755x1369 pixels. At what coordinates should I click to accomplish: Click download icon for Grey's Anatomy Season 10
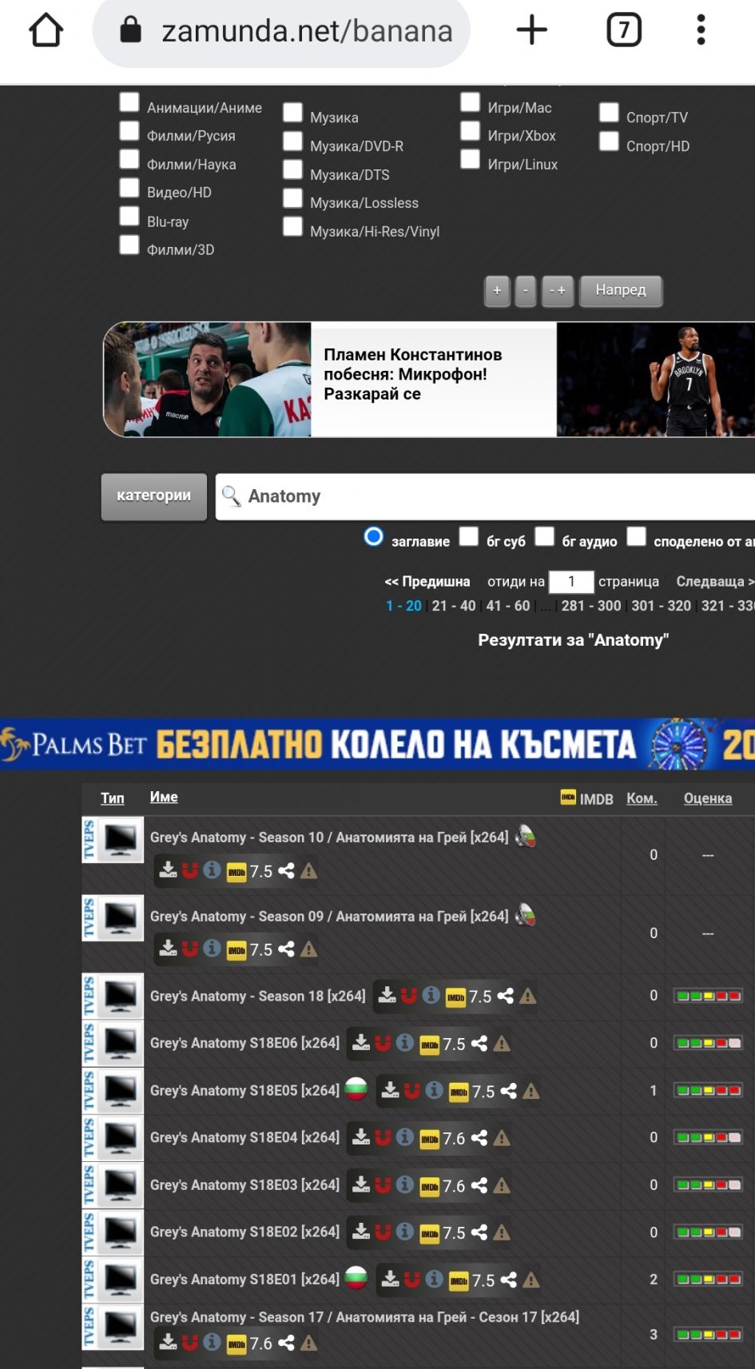click(x=168, y=870)
